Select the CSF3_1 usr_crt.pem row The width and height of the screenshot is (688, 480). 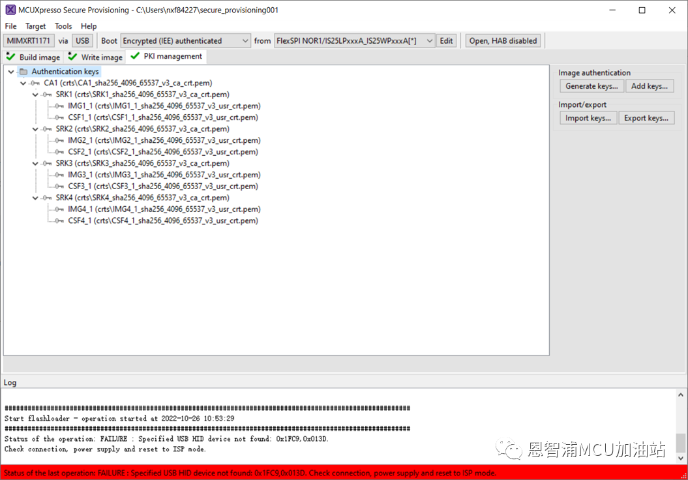pyautogui.click(x=163, y=186)
